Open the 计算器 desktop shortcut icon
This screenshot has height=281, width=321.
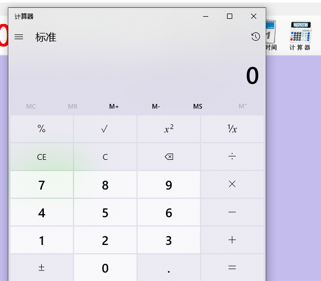coord(300,36)
